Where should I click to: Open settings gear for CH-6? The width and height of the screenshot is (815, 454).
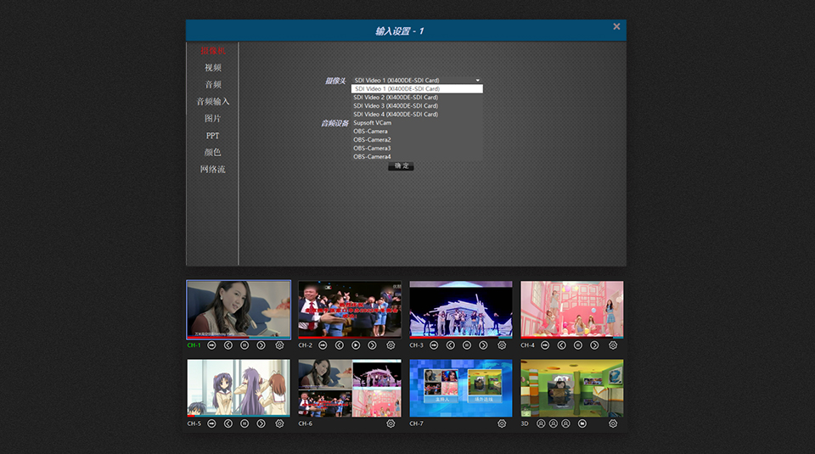click(391, 423)
